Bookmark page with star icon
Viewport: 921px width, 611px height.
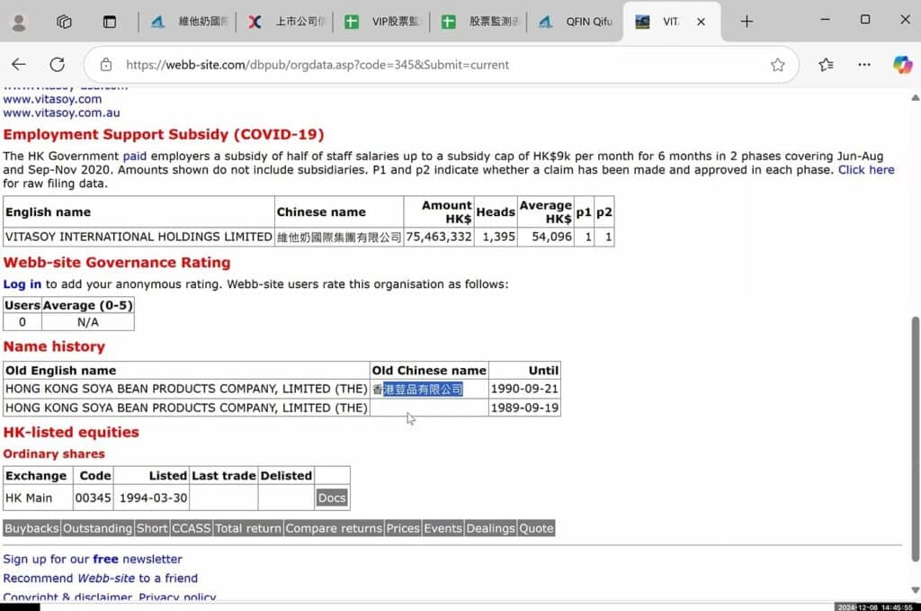[777, 65]
